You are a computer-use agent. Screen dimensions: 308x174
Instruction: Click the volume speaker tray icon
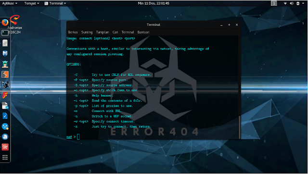click(x=292, y=3)
